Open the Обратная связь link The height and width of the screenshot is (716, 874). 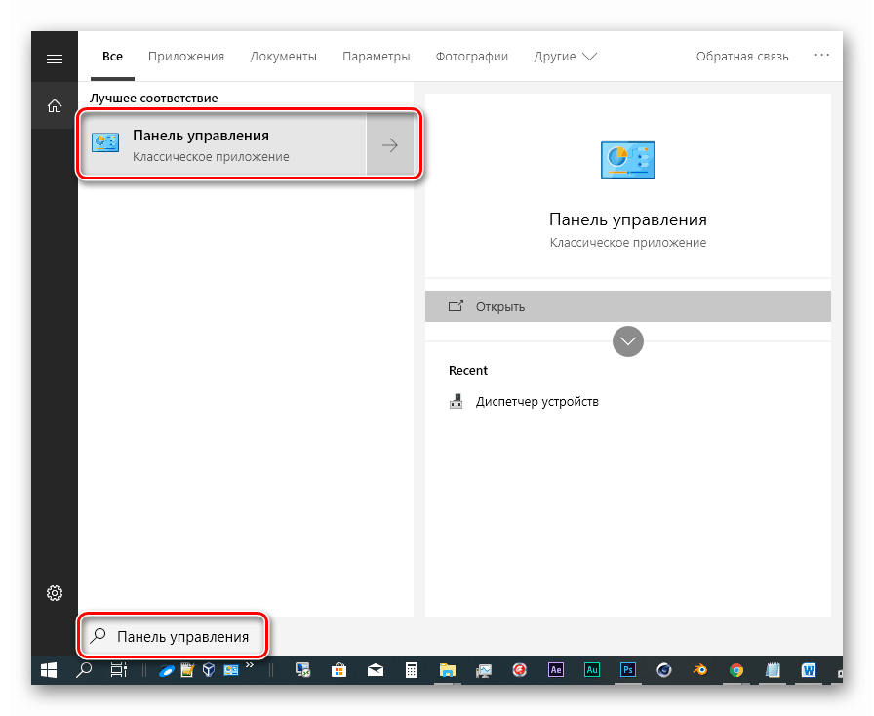coord(742,56)
